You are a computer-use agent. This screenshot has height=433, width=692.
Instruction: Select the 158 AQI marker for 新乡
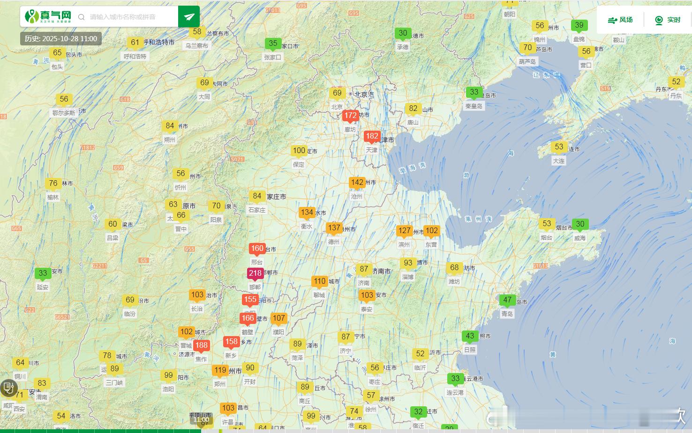pos(232,342)
